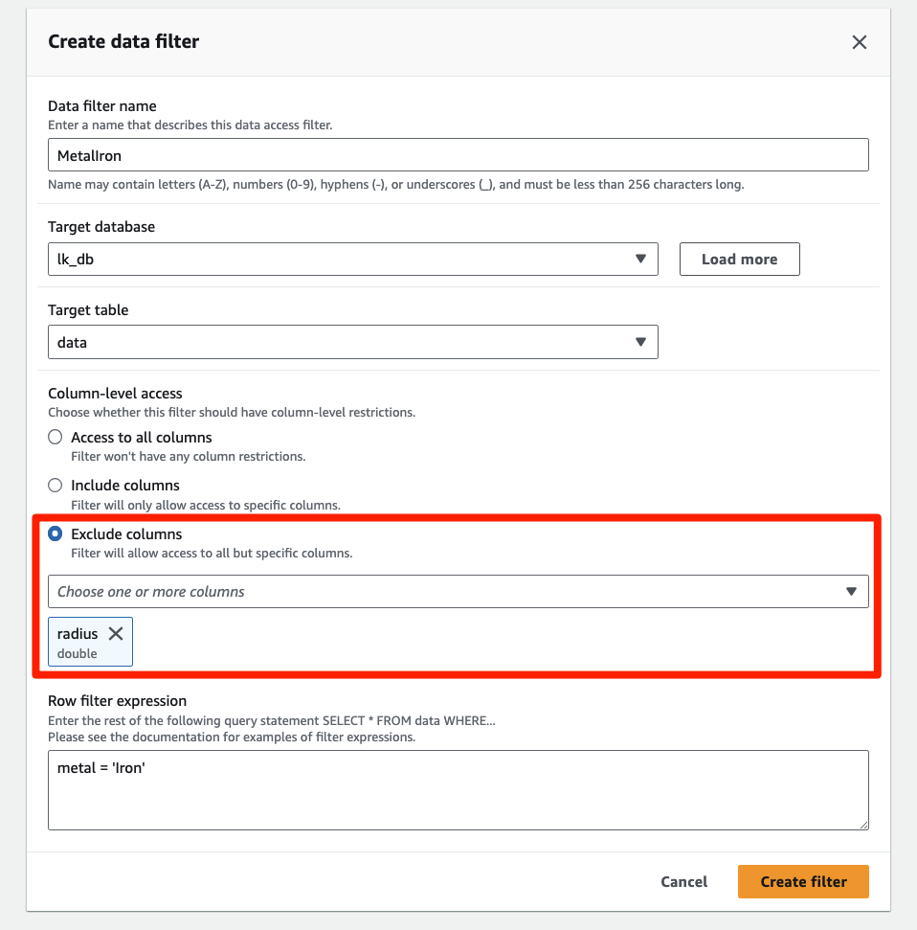Click the resize handle of the expression box
This screenshot has width=917, height=930.
(863, 825)
